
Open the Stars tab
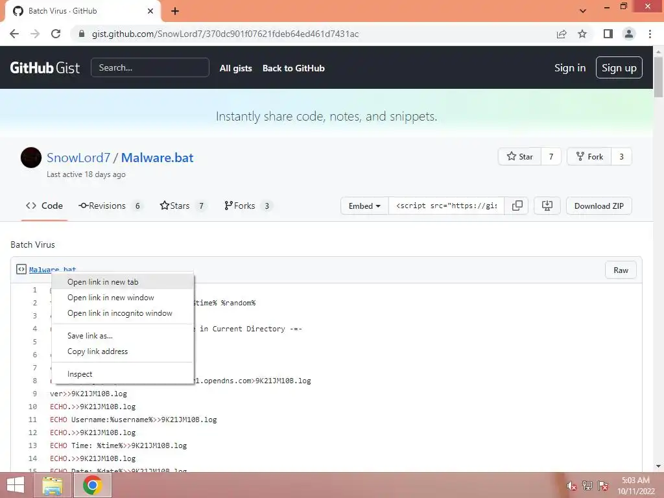click(183, 206)
